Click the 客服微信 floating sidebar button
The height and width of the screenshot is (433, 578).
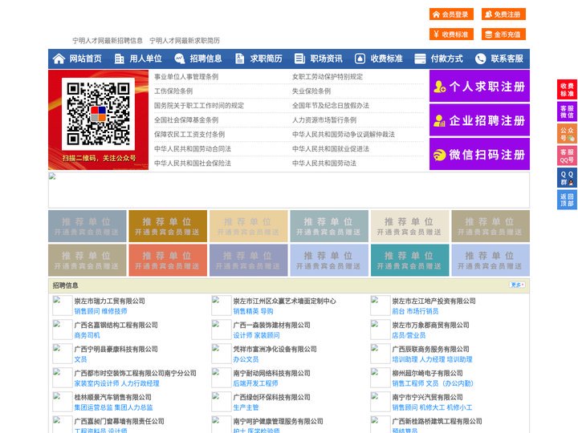[x=567, y=111]
